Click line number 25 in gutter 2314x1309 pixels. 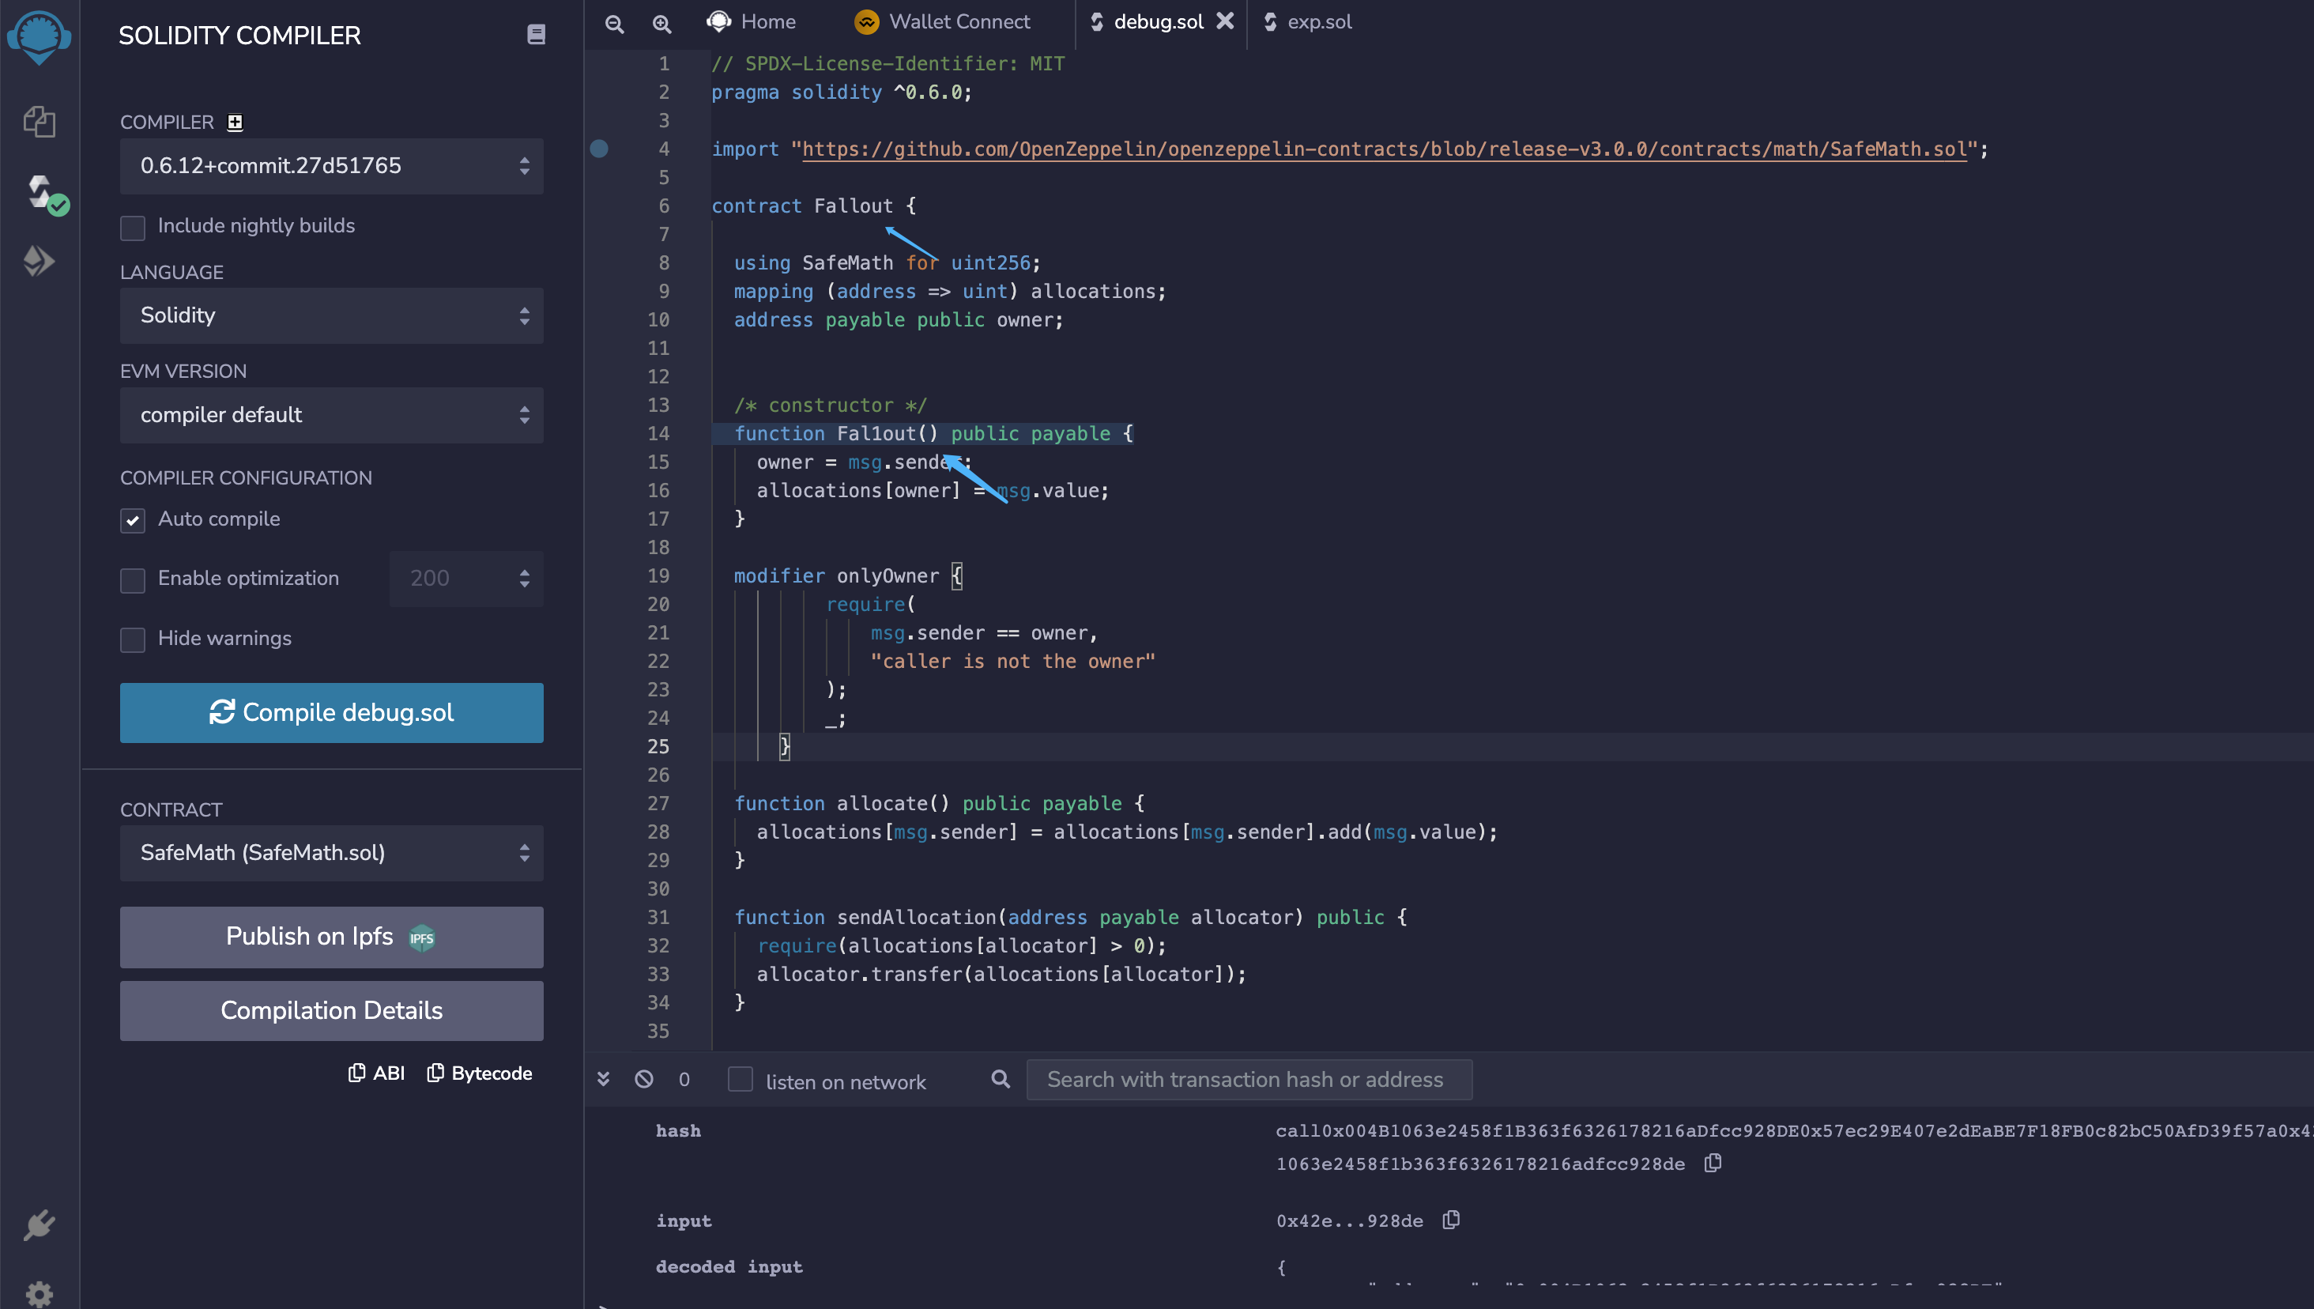[x=658, y=746]
